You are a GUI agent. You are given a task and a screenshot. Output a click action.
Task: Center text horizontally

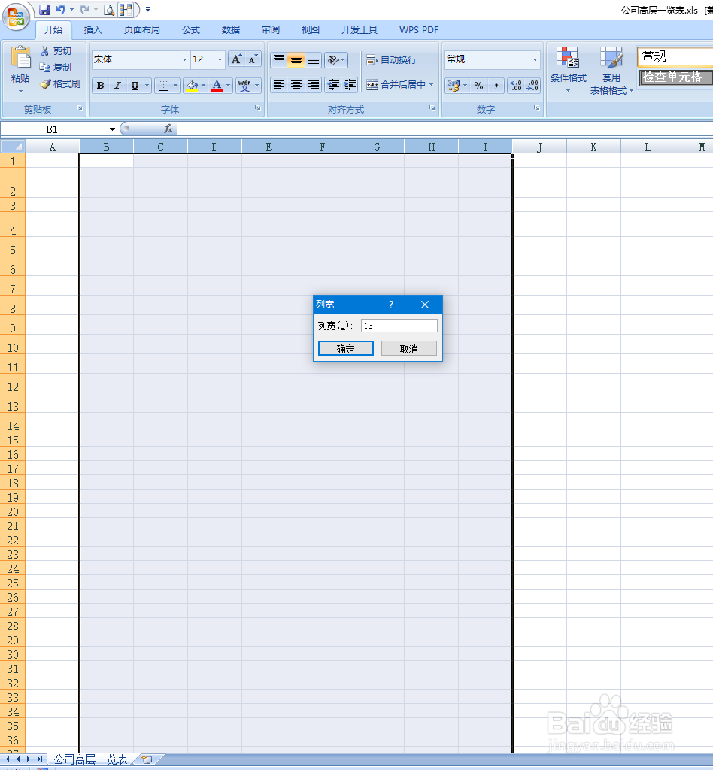pos(296,85)
